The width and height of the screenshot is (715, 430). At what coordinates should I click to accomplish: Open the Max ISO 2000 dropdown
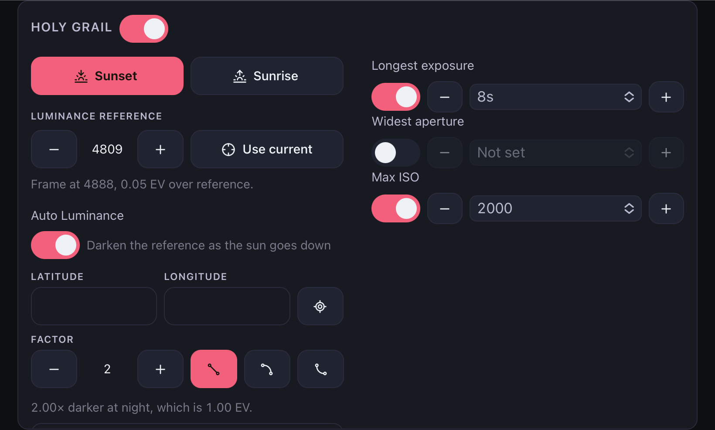(555, 208)
